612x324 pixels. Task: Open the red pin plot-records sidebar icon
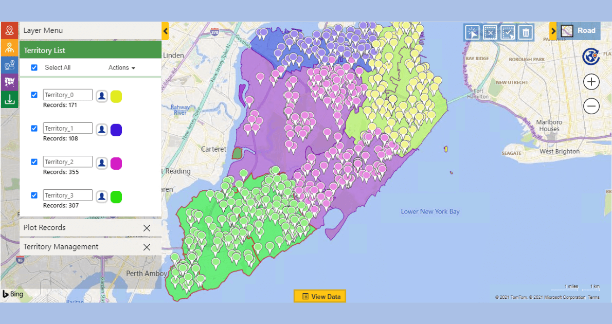coord(9,30)
